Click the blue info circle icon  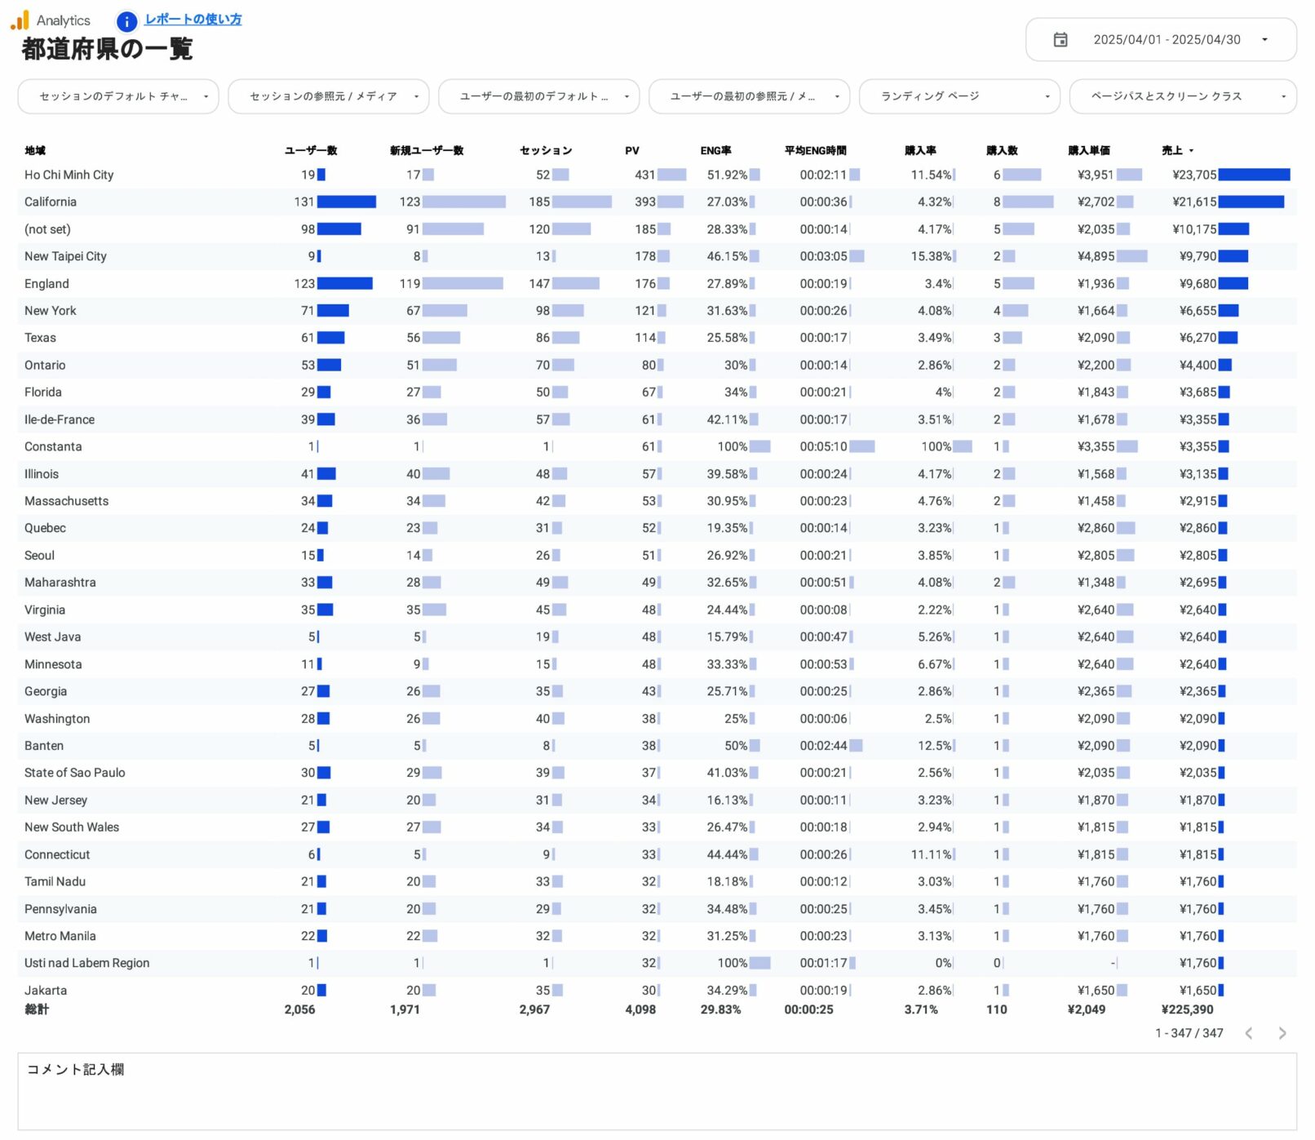click(126, 21)
